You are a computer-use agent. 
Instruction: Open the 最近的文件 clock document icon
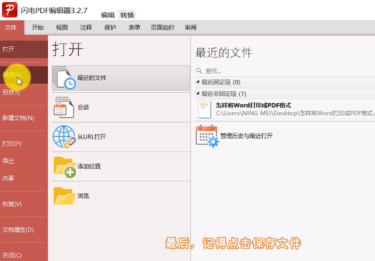pyautogui.click(x=64, y=78)
